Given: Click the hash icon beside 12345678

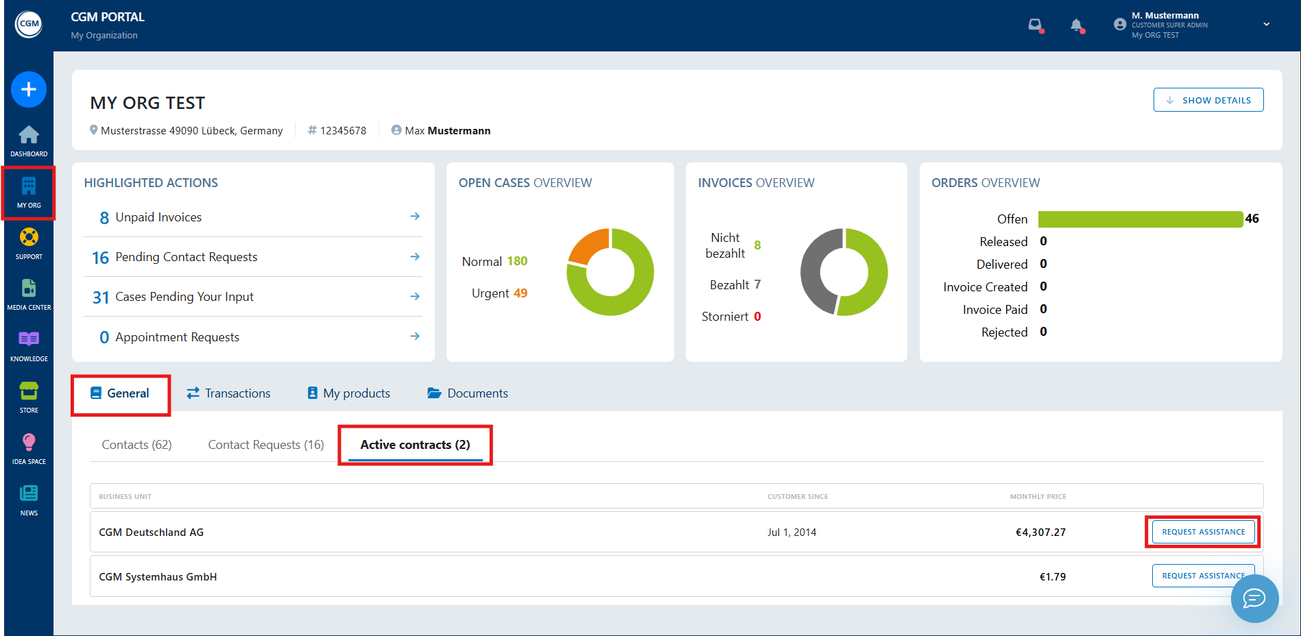Looking at the screenshot, I should pyautogui.click(x=312, y=130).
